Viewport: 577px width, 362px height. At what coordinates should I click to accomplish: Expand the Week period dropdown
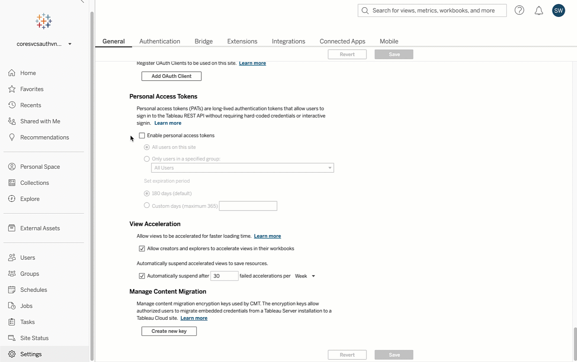305,276
